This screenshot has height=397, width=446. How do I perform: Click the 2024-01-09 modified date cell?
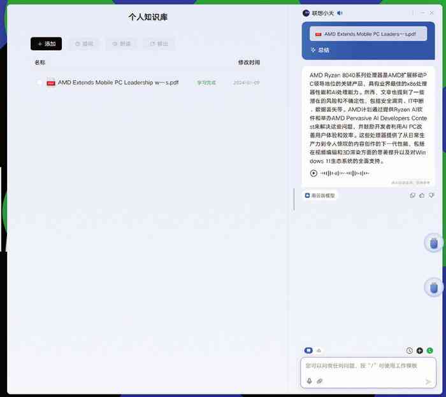pos(247,83)
